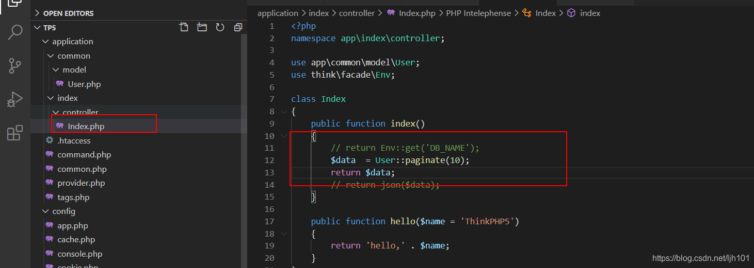Open command.php in the explorer
The image size is (754, 268).
click(x=84, y=155)
